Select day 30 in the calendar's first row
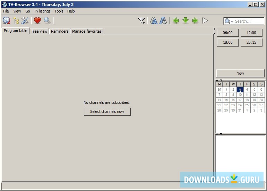 click(x=219, y=90)
